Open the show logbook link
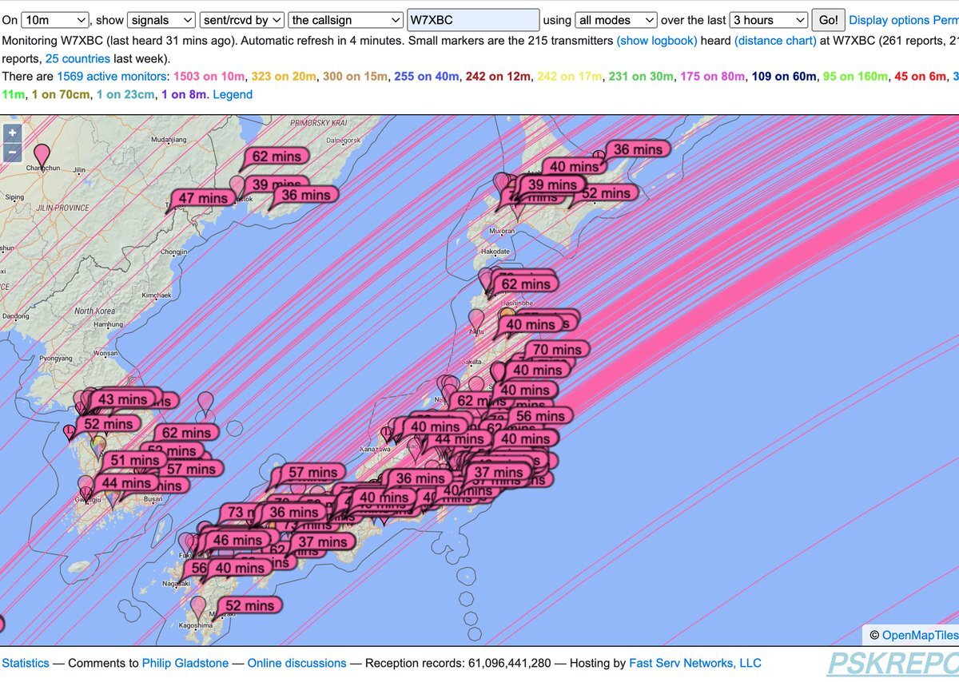Viewport: 959px width, 682px height. pyautogui.click(x=657, y=40)
